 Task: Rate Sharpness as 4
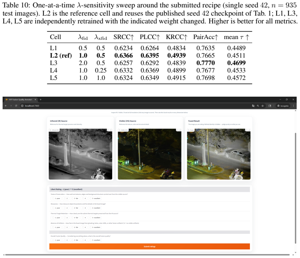coord(84,208)
